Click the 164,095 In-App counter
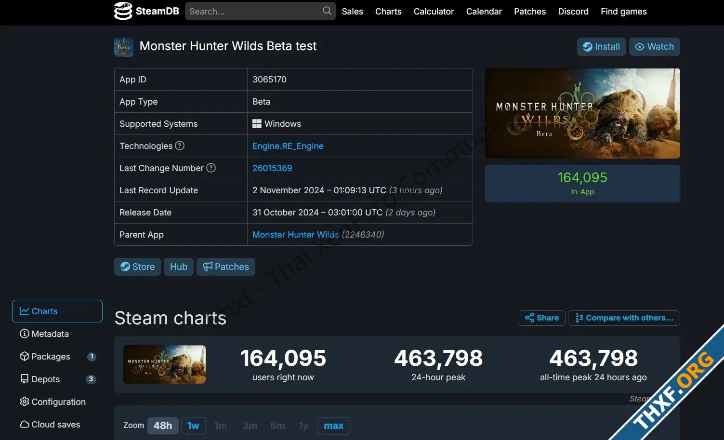 (x=582, y=184)
